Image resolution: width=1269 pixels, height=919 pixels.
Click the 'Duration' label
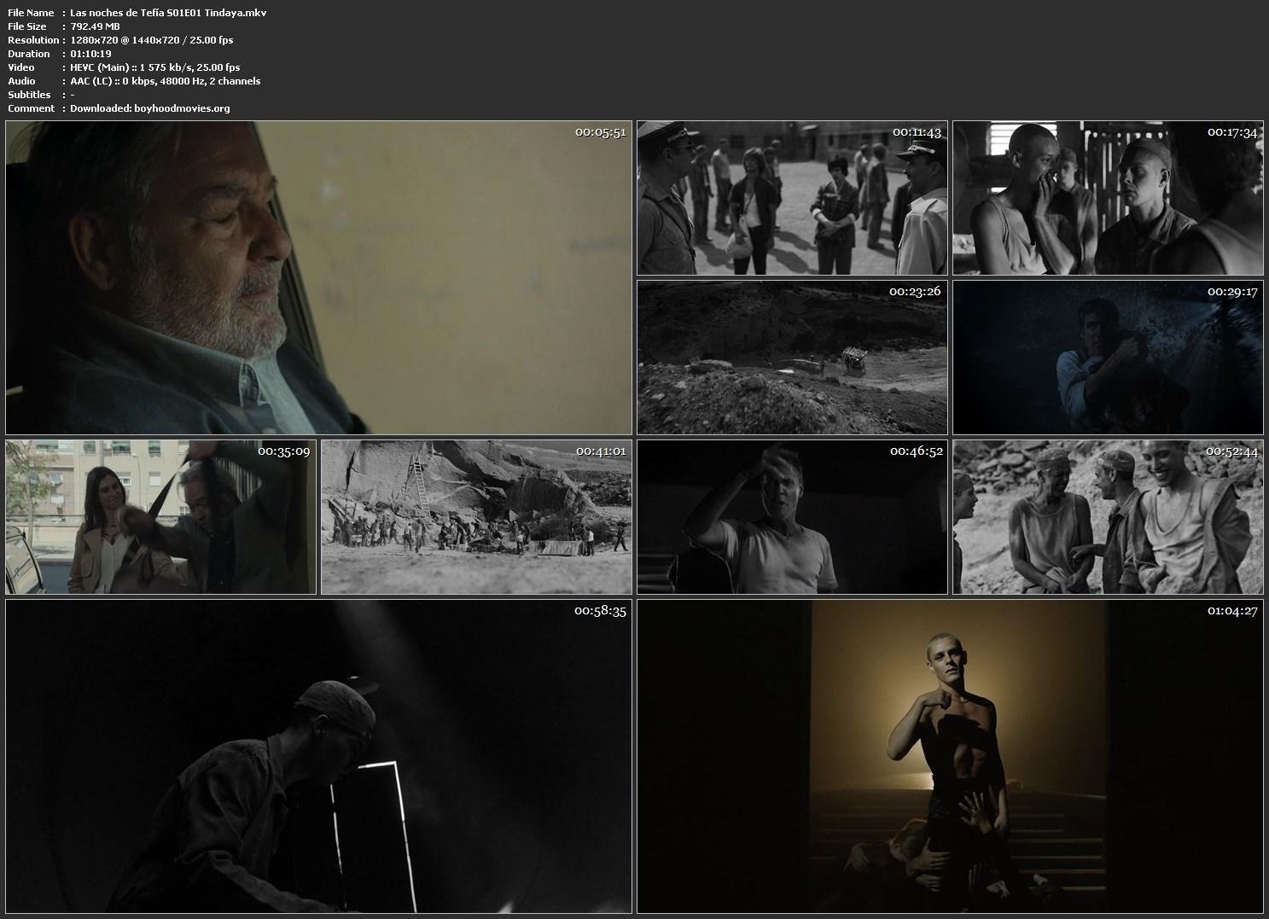29,54
